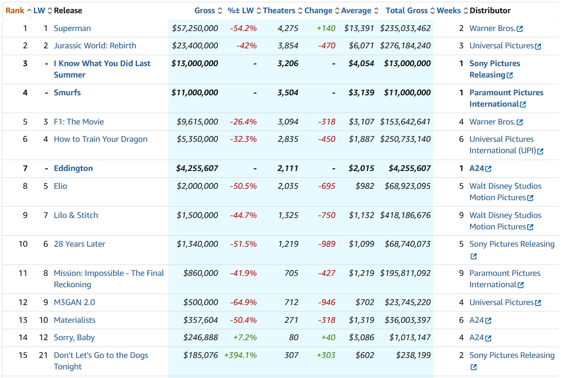Viewport: 561px width, 378px height.
Task: Open the Superman release page
Action: pos(72,28)
